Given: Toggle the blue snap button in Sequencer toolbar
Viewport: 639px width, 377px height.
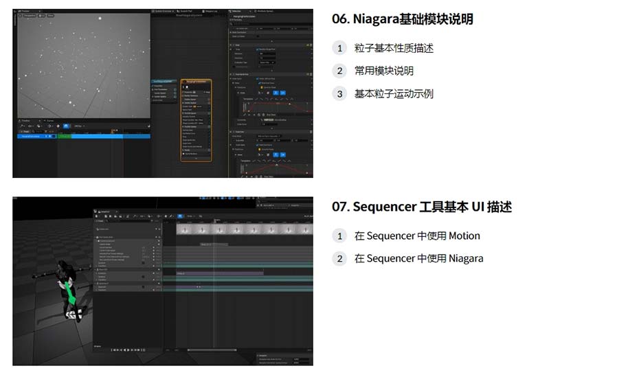Looking at the screenshot, I should click(180, 216).
